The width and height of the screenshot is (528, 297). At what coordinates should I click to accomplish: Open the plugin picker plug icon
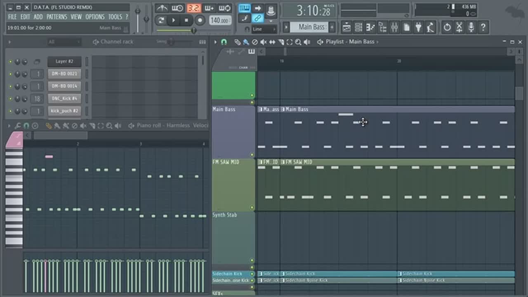pyautogui.click(x=419, y=27)
